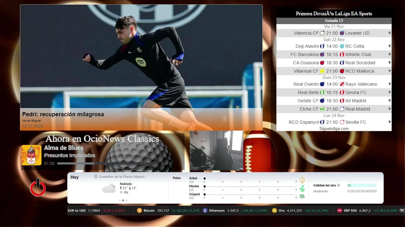Click the RC Celta team badge
Viewport: 405px width, 227px height.
[342, 46]
